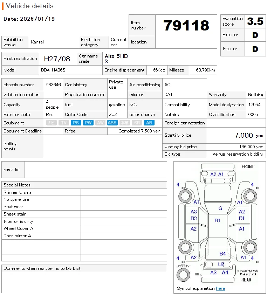Click the spare tire icon in diagram
Screen dimensions: 267x294
183,275
